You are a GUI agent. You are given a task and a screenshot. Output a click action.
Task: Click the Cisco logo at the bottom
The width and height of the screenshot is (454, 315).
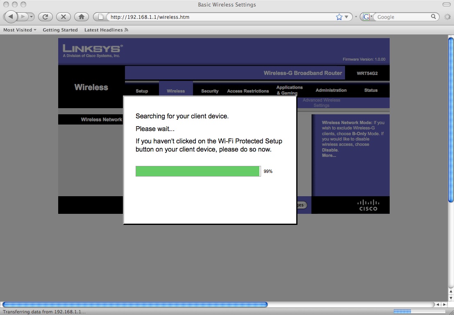pos(368,205)
